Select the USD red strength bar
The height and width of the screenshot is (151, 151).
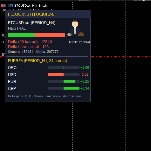56,74
